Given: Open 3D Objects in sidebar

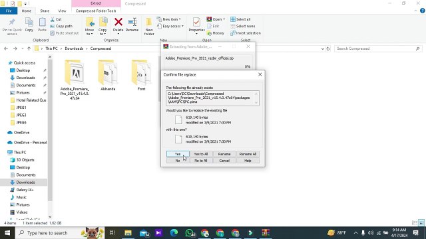Looking at the screenshot, I should [25, 160].
